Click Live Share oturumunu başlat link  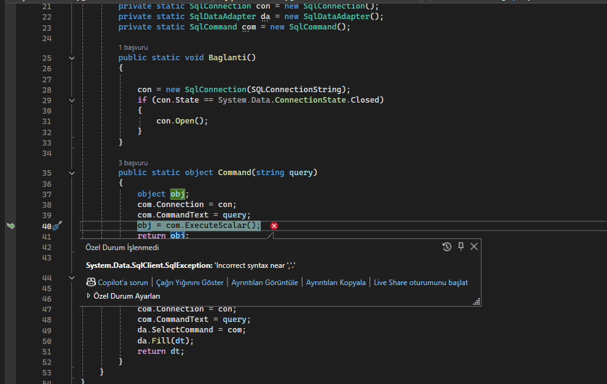point(421,283)
